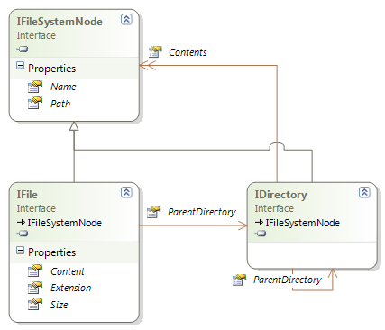The height and width of the screenshot is (330, 385).
Task: Select the IFile title text
Action: click(27, 195)
